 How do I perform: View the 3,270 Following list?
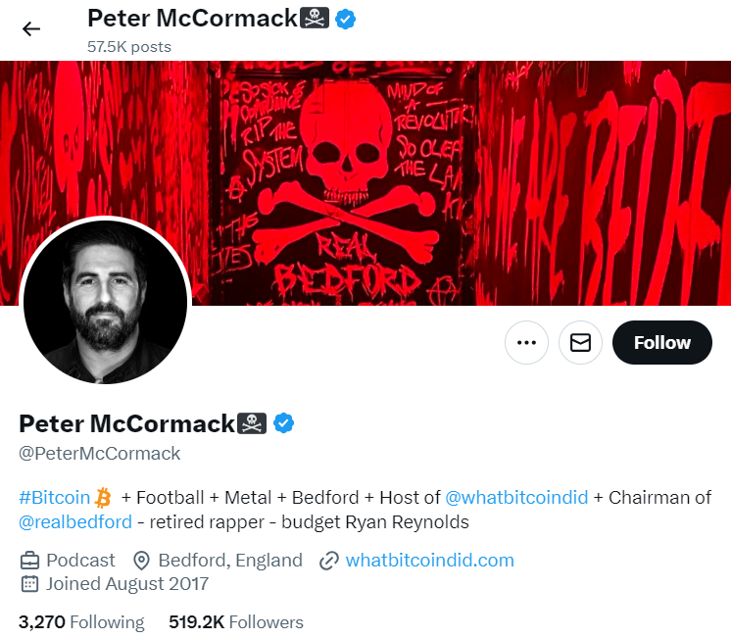coord(81,622)
